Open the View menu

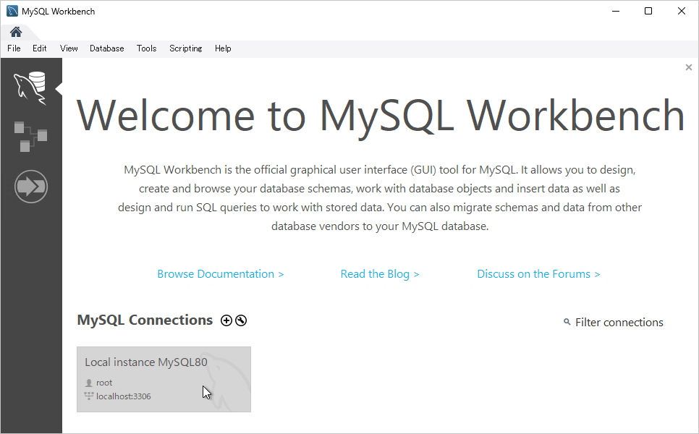coord(69,48)
